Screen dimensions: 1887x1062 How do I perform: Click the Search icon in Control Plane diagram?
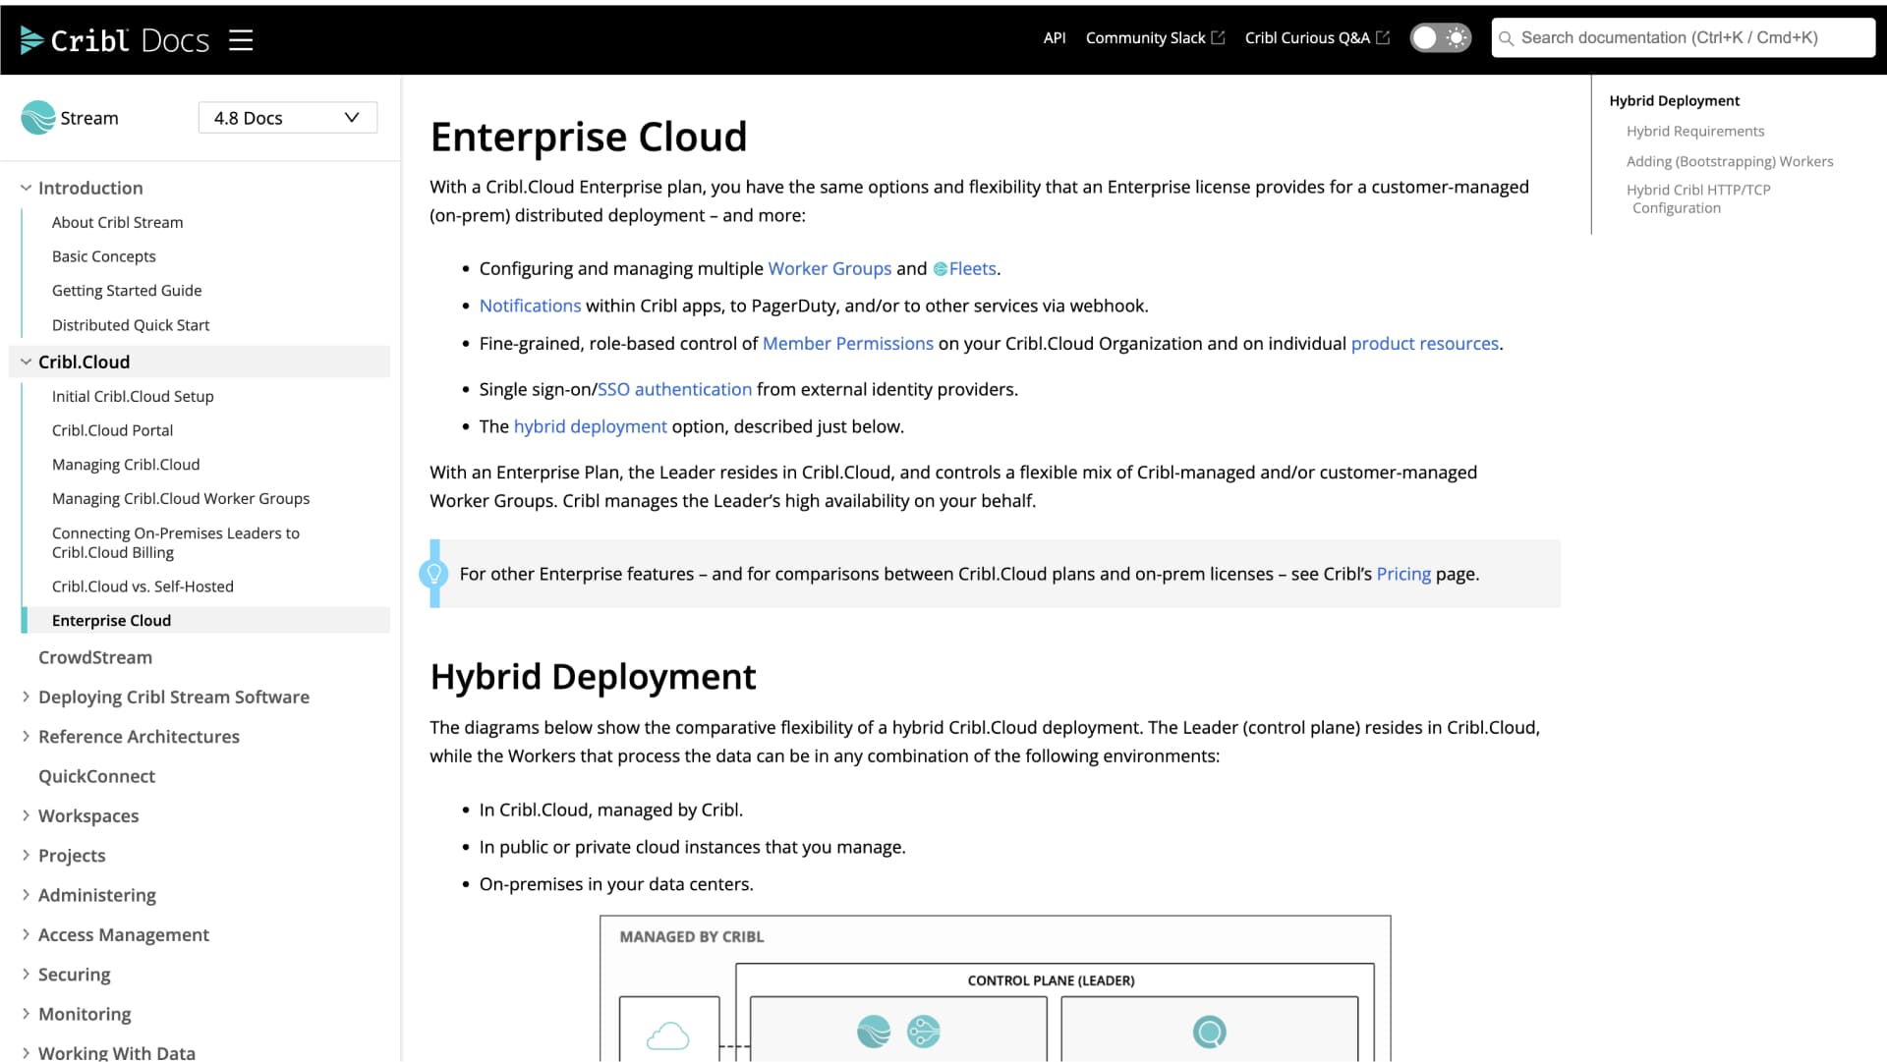coord(1209,1032)
